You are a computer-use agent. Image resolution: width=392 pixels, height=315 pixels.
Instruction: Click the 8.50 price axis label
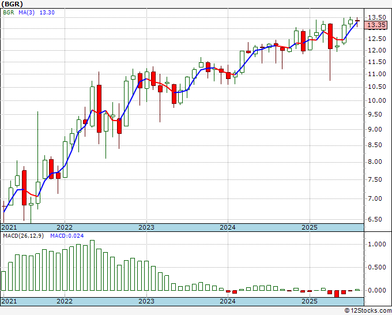point(375,145)
